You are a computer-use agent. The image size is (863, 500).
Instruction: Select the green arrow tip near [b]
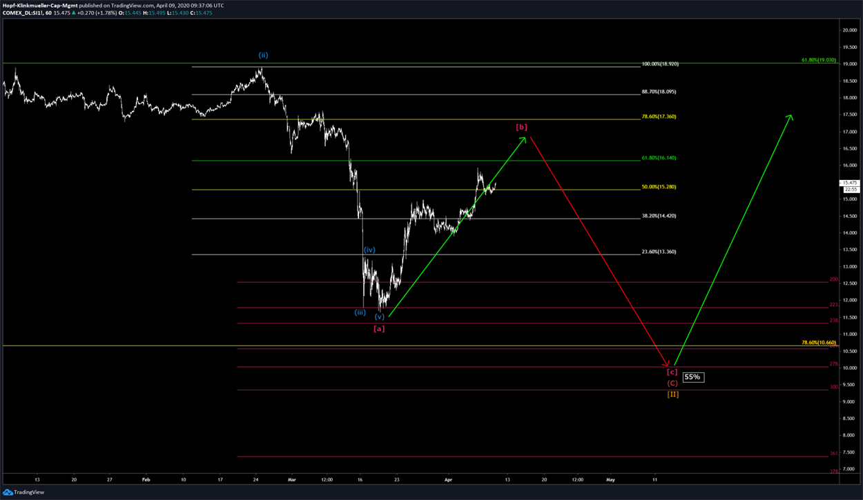[x=525, y=139]
